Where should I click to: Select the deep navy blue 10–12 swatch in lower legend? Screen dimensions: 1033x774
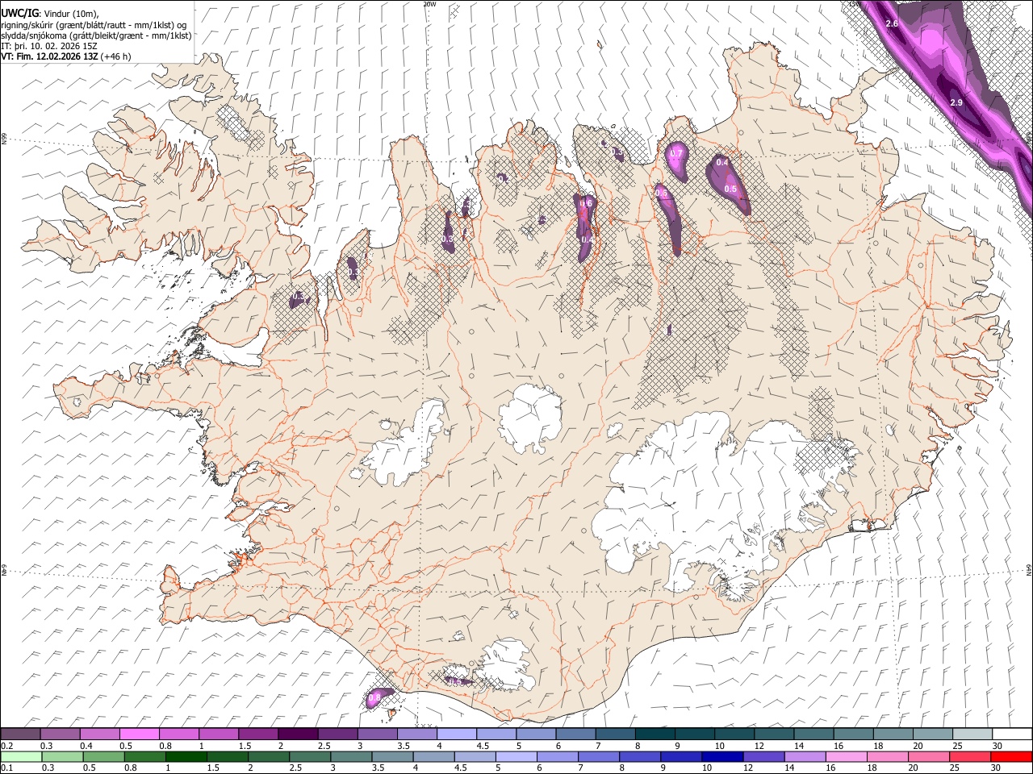point(721,756)
